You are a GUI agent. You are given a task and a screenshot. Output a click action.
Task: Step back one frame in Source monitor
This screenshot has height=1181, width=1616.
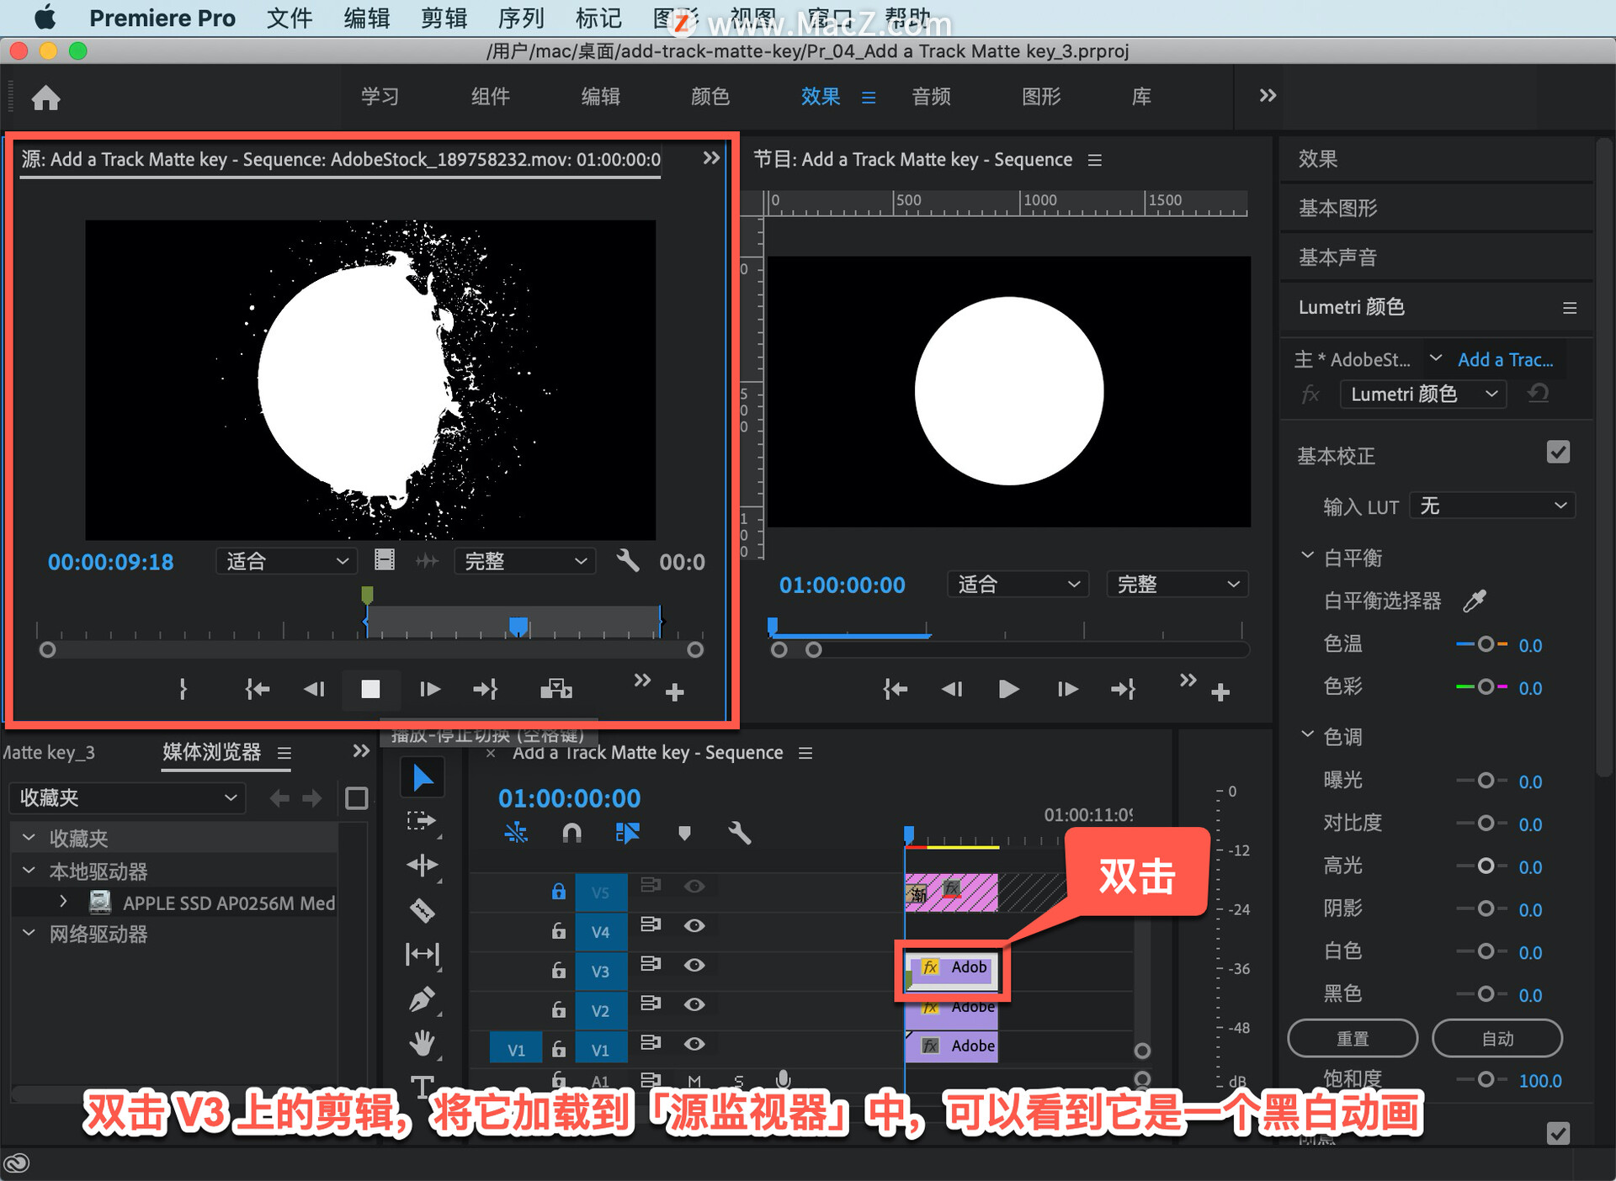click(314, 689)
